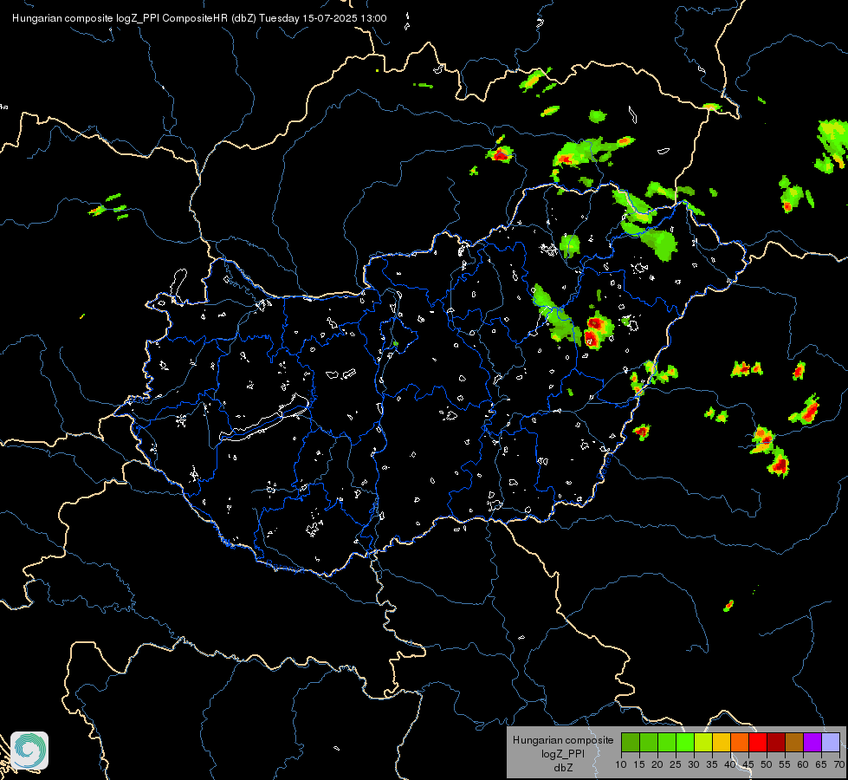Click the 'dbZ' unit label in legend
This screenshot has height=780, width=848.
[x=563, y=768]
